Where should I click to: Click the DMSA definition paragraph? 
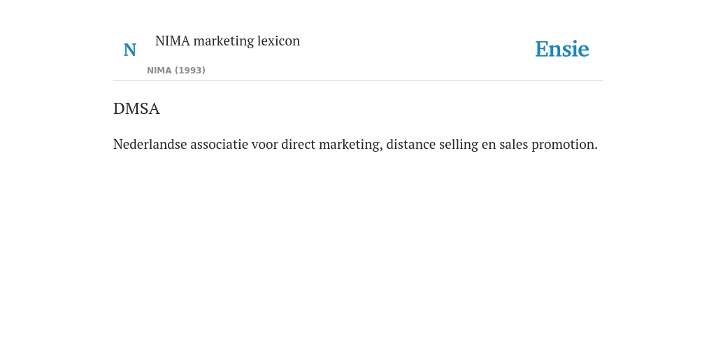(355, 144)
